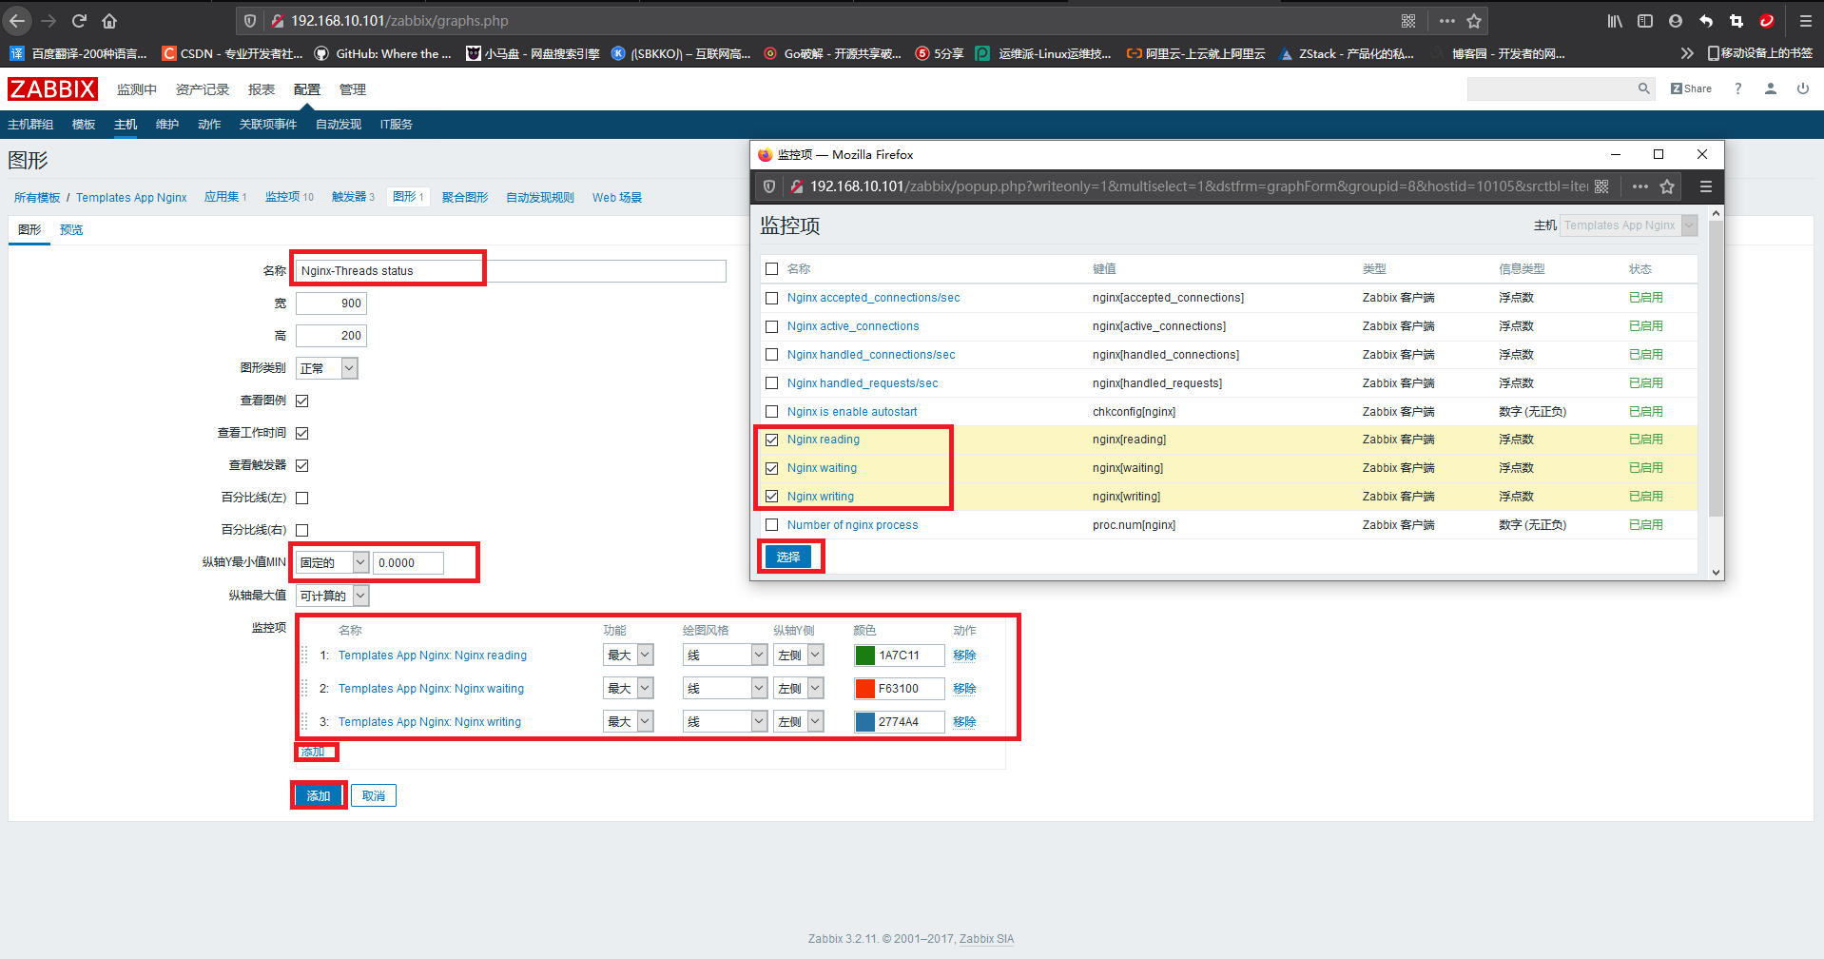The height and width of the screenshot is (959, 1824).
Task: Toggle the select-all checkbox beside 名称
Action: tap(771, 269)
